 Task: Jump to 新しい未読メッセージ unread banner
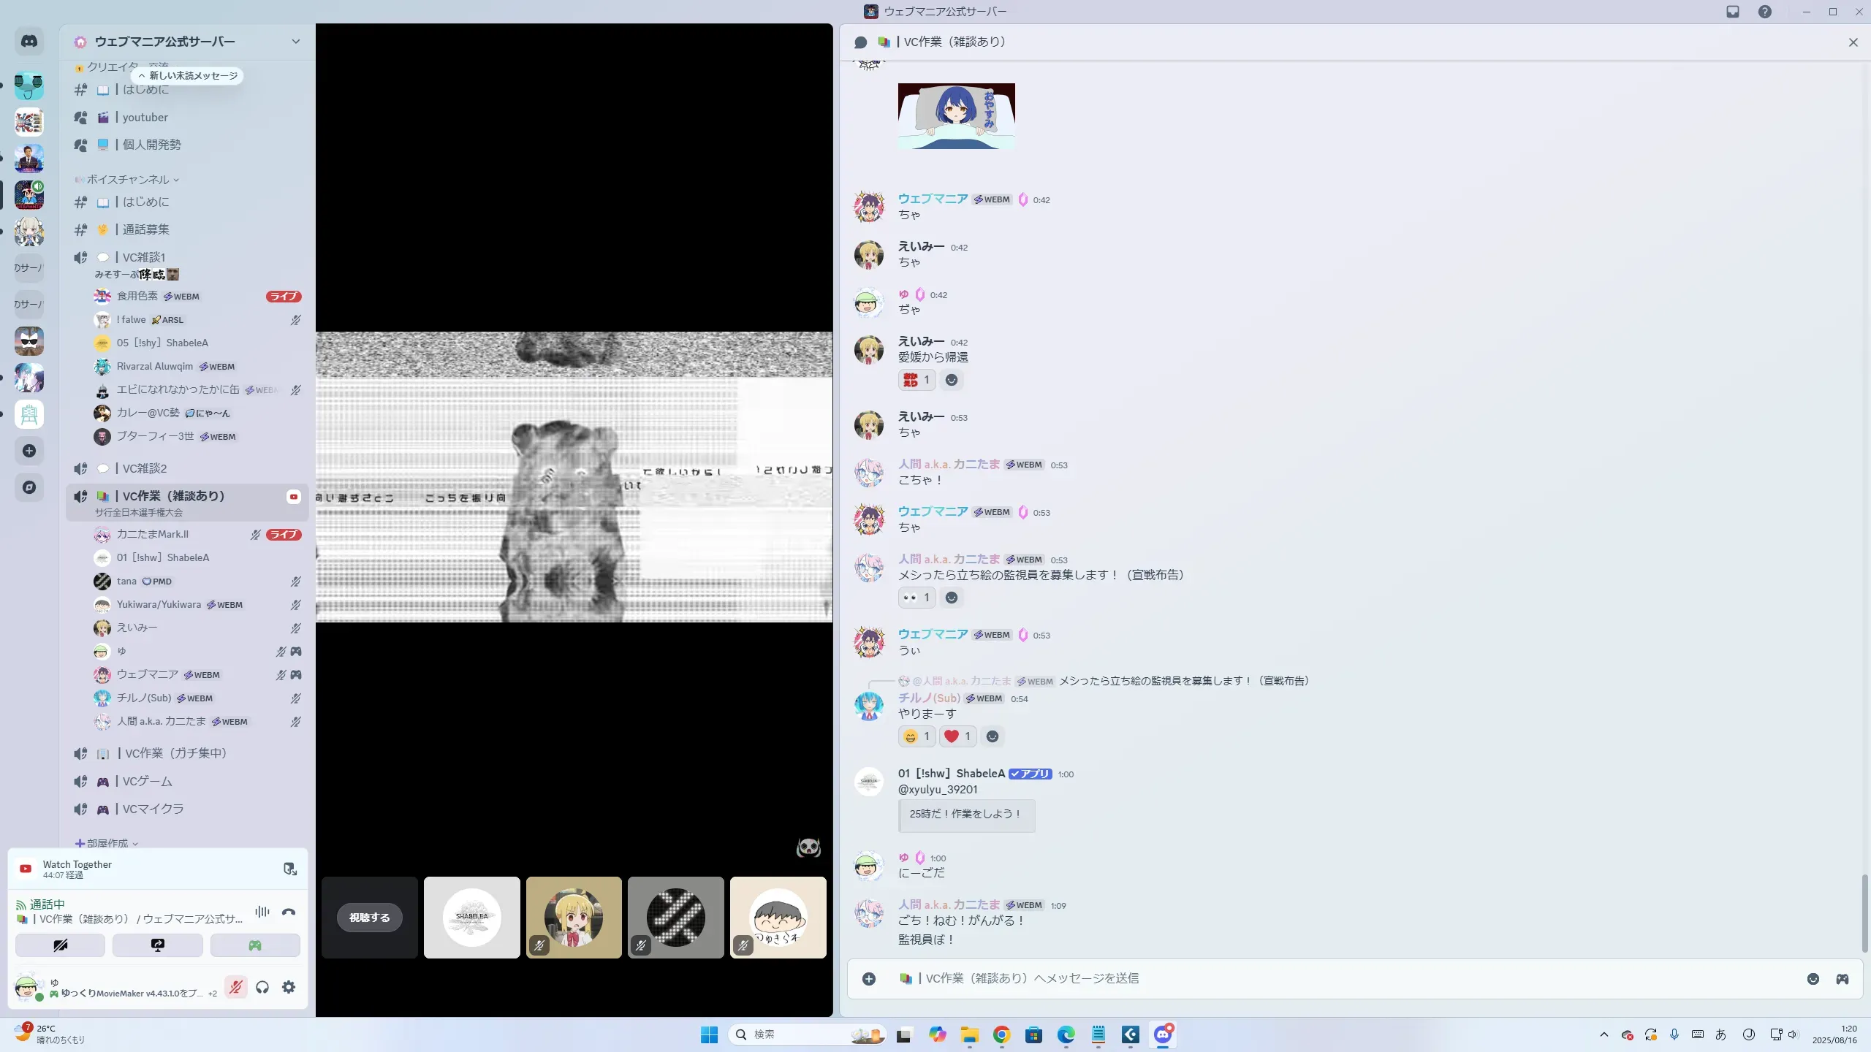[x=188, y=75]
